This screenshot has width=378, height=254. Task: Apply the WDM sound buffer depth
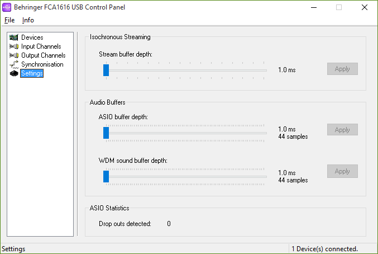342,171
